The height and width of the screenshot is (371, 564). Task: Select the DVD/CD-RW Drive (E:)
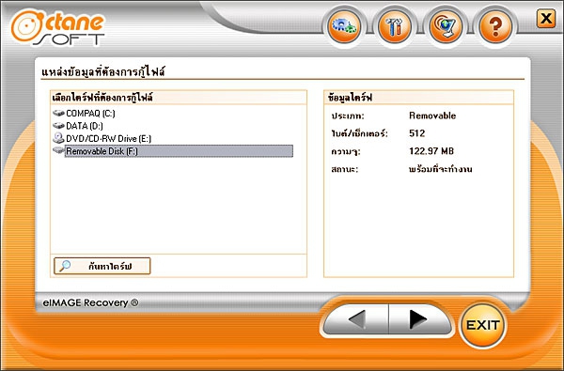(109, 138)
